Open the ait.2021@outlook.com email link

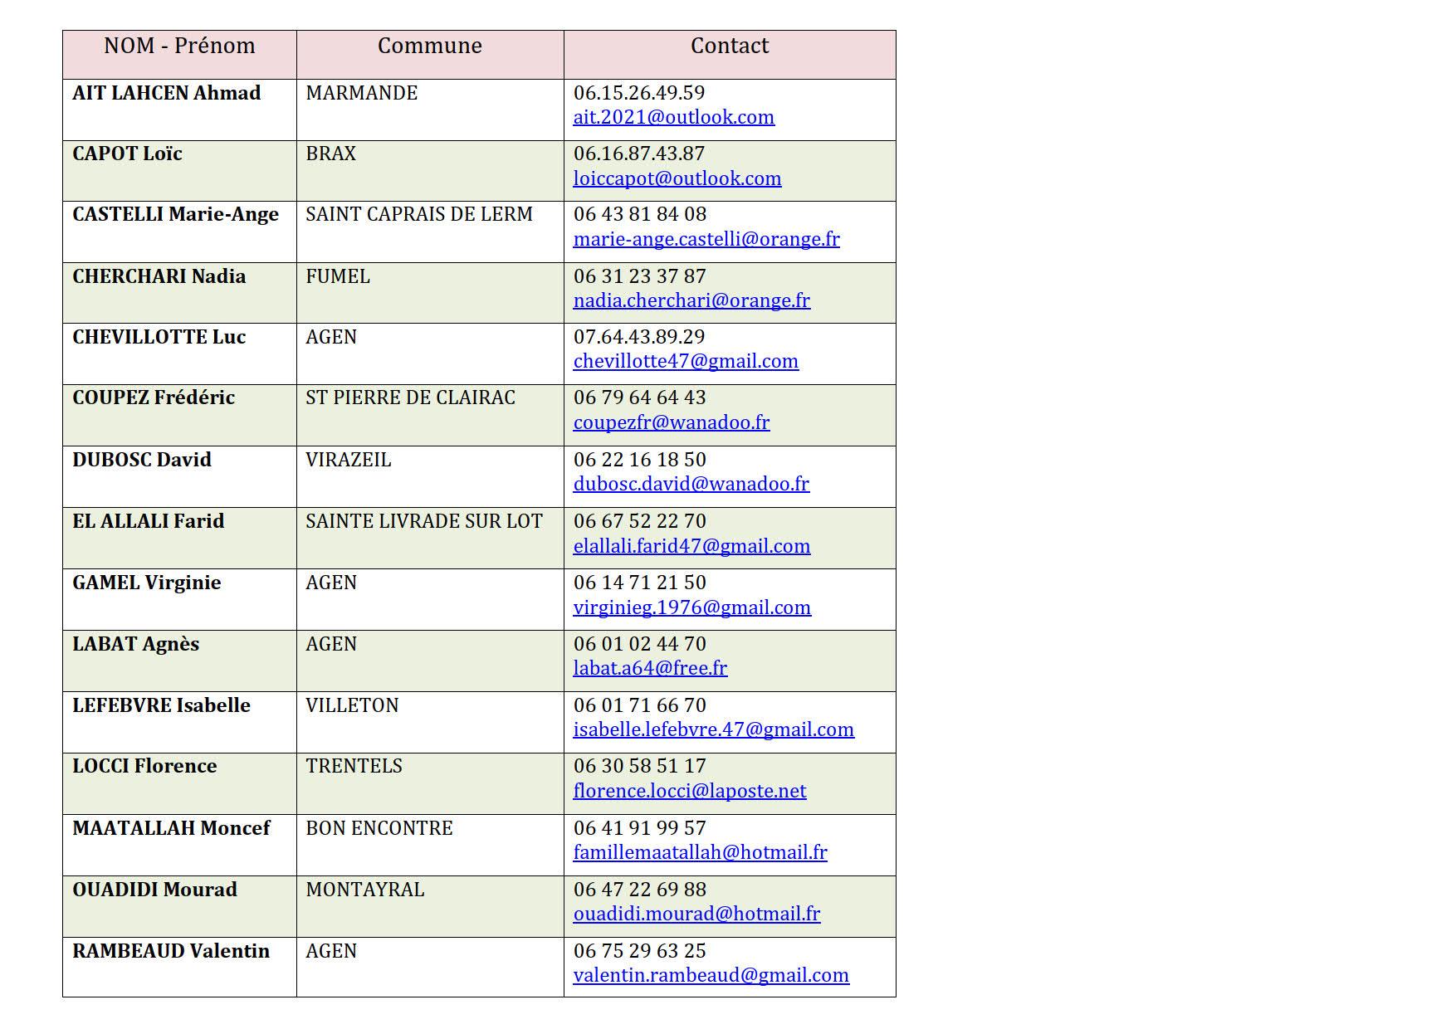coord(673,117)
